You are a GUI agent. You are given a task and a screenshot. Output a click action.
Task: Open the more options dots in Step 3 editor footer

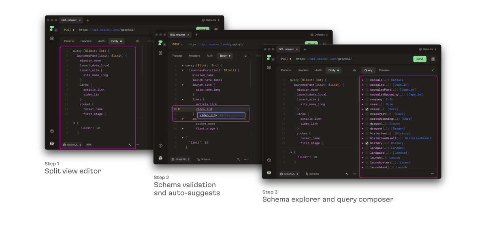[x=354, y=174]
